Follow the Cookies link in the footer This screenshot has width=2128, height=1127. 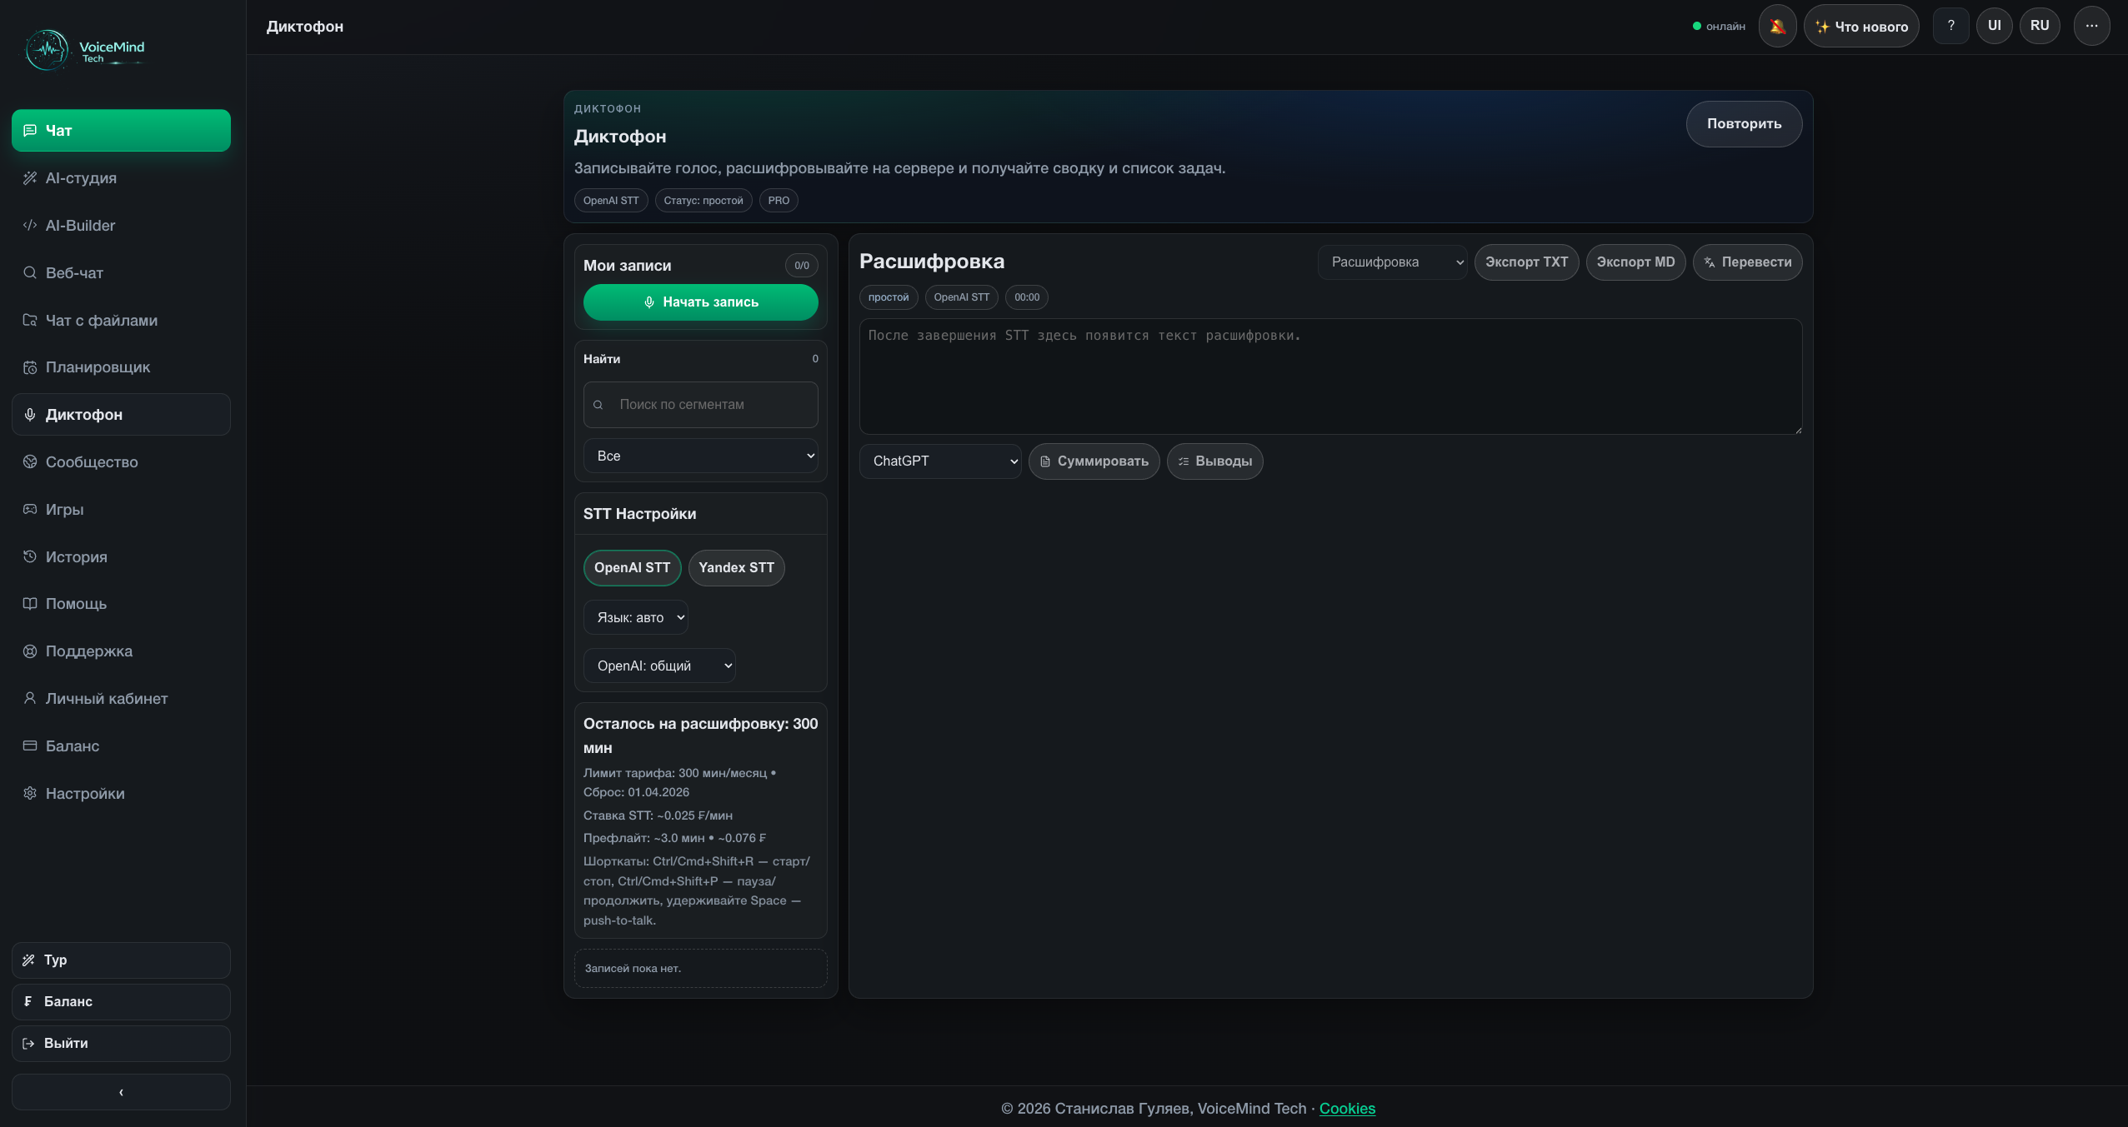(1347, 1109)
